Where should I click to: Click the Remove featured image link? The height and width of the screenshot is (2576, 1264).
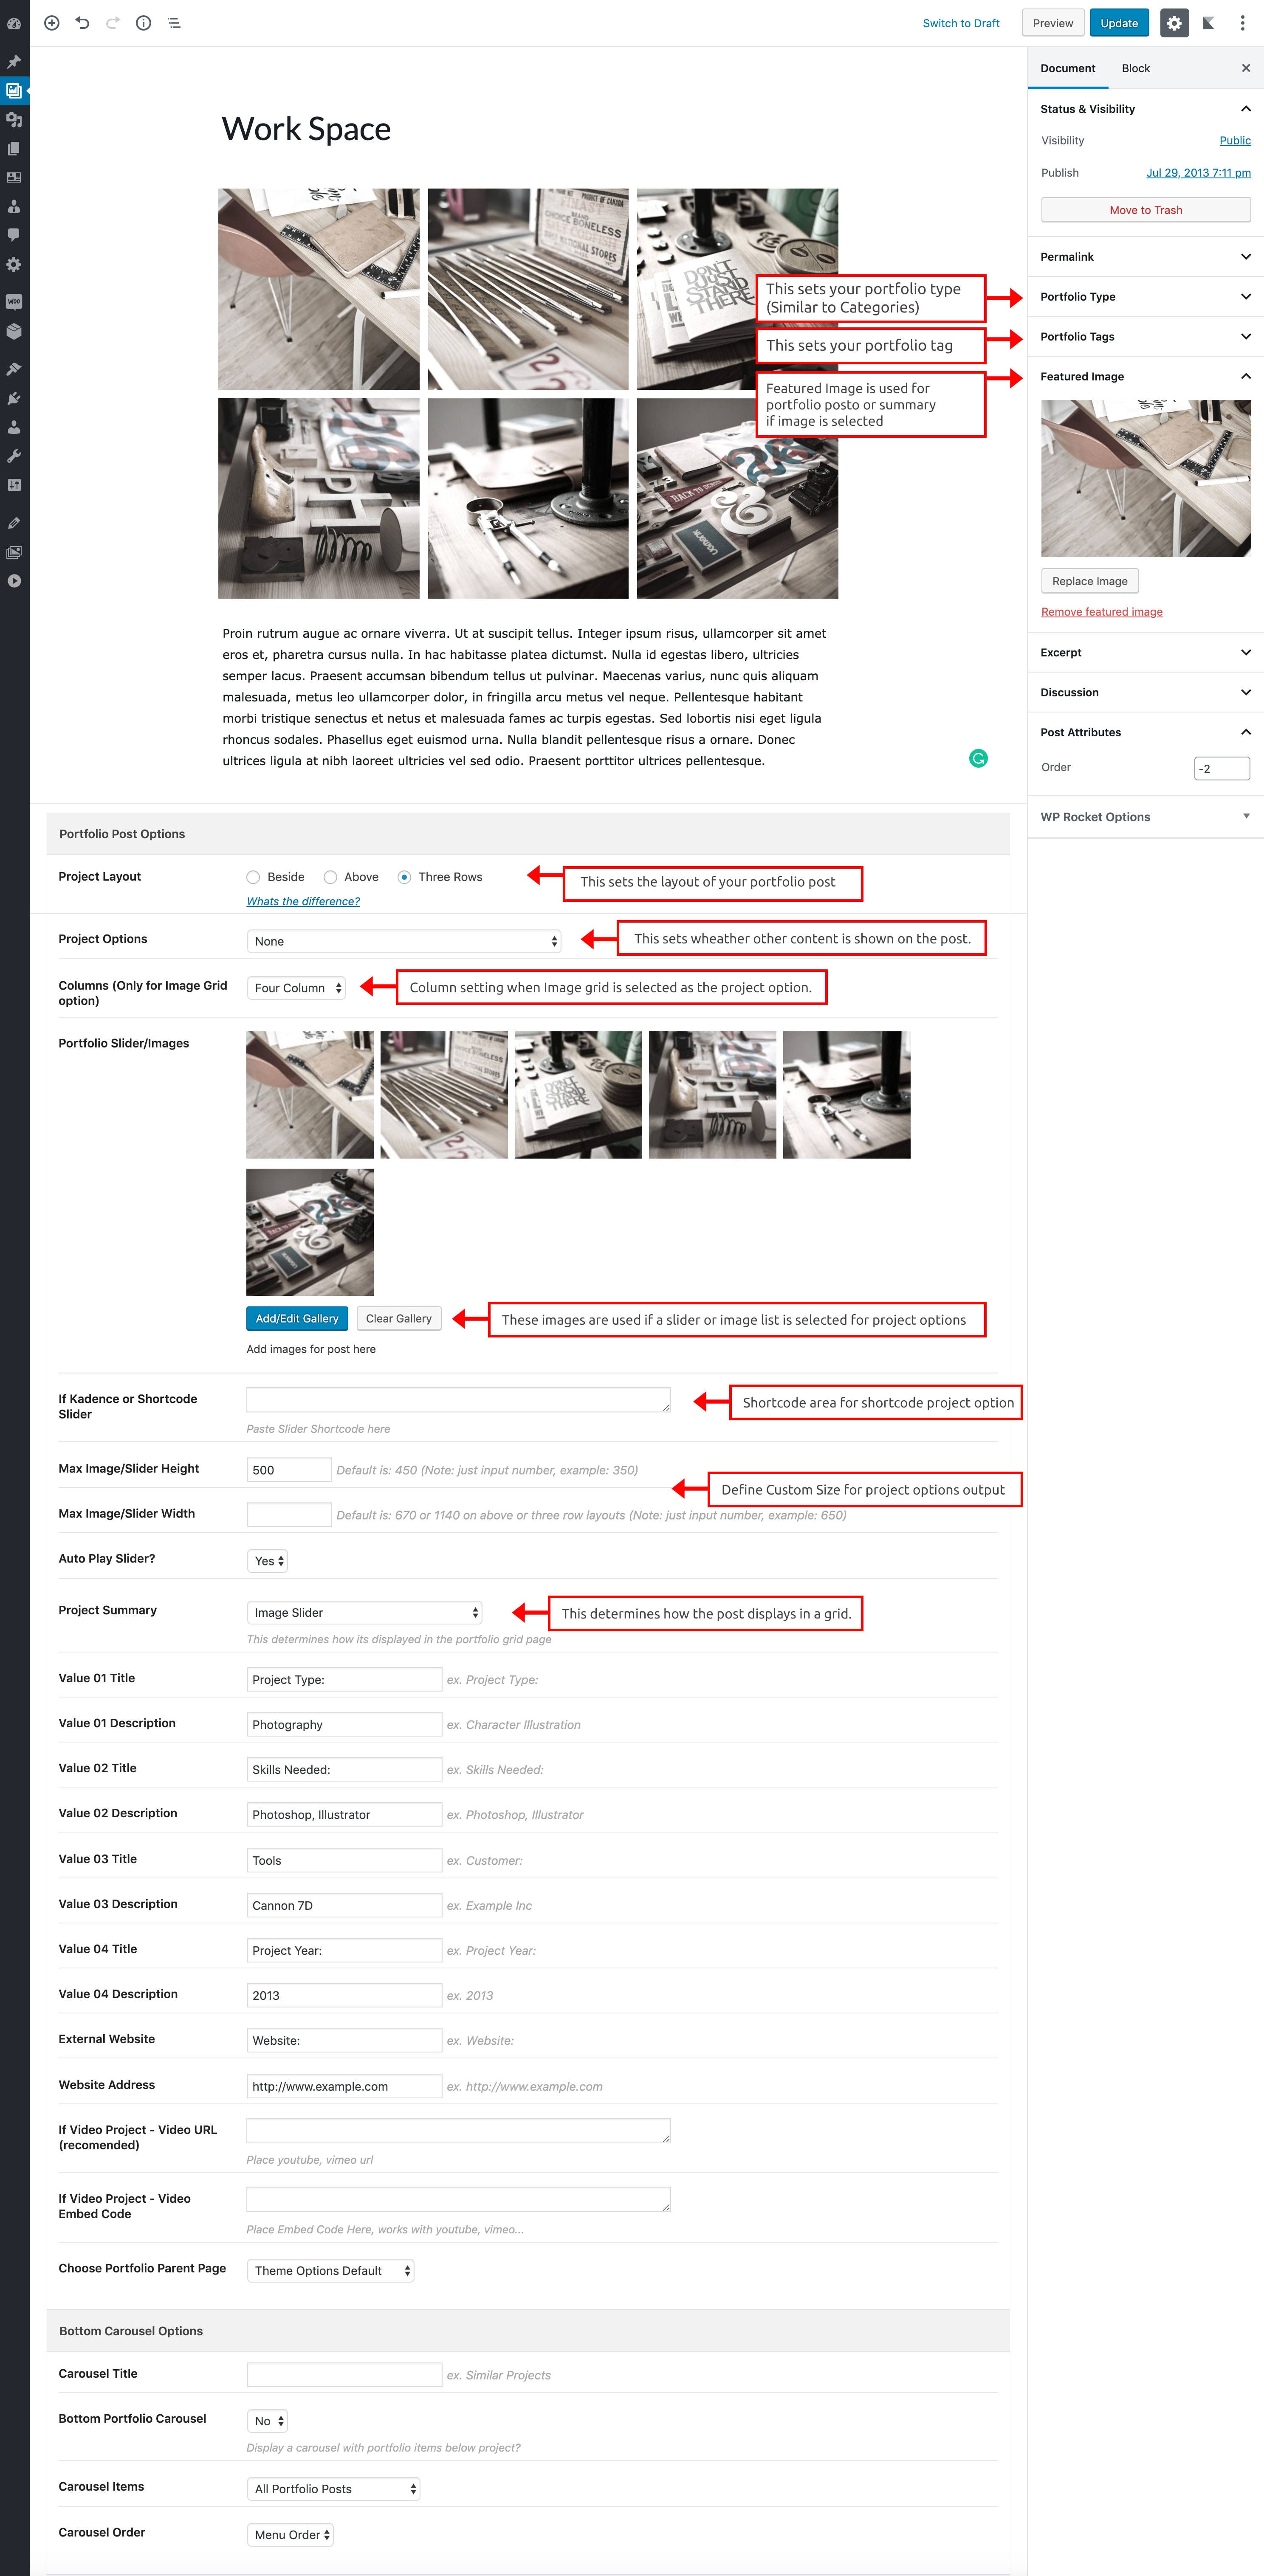tap(1102, 612)
